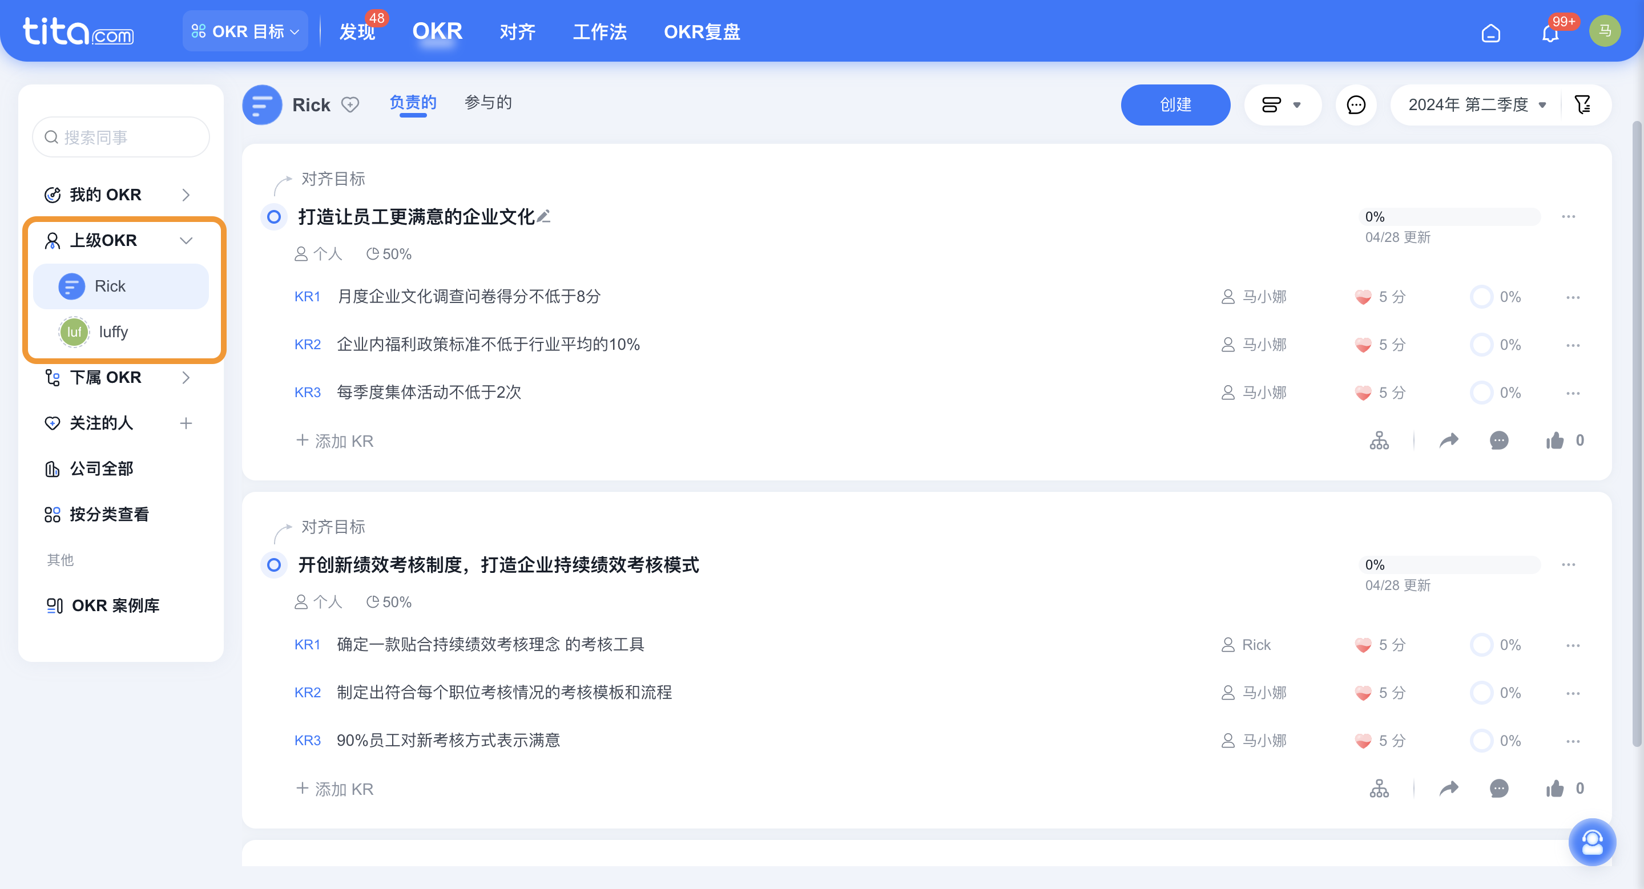Share the 绩效考核 objective
This screenshot has width=1644, height=889.
1449,788
